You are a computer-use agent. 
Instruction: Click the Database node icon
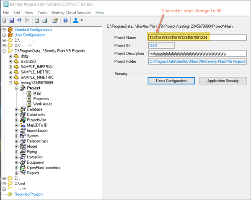coord(23,109)
